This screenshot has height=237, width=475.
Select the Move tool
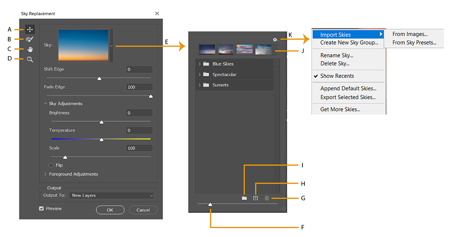coord(30,29)
